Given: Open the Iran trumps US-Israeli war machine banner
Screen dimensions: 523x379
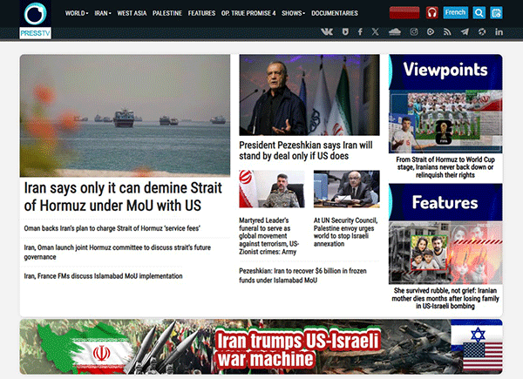Looking at the screenshot, I should coord(261,347).
